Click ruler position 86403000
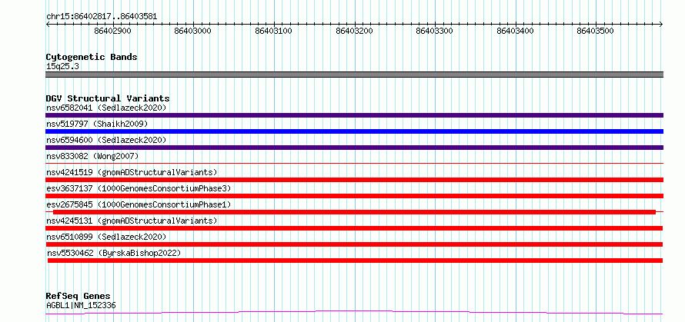The image size is (685, 322). [x=192, y=31]
